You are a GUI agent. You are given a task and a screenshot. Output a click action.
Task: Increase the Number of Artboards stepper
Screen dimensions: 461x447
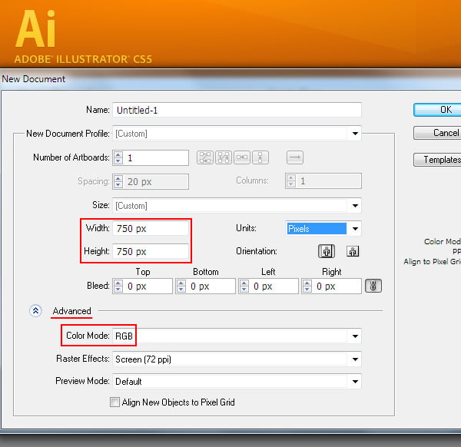[118, 154]
